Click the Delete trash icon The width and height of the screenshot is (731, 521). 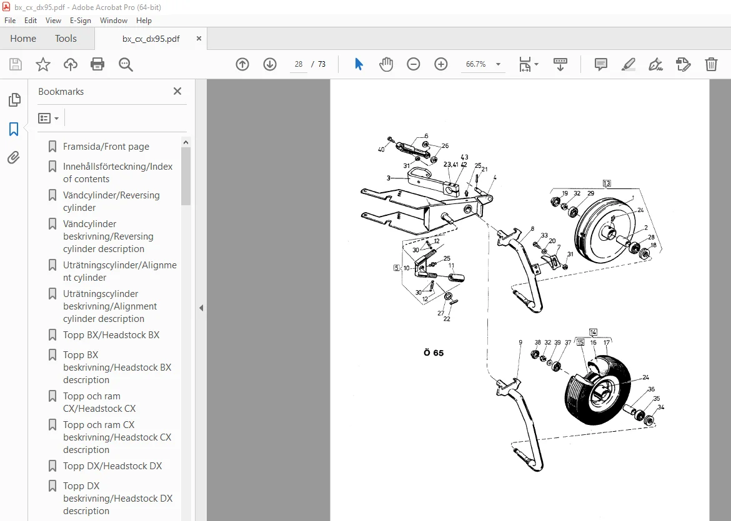click(x=711, y=64)
